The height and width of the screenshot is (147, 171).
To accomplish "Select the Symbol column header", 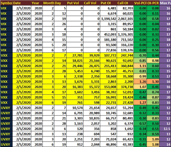I will 6,3.
